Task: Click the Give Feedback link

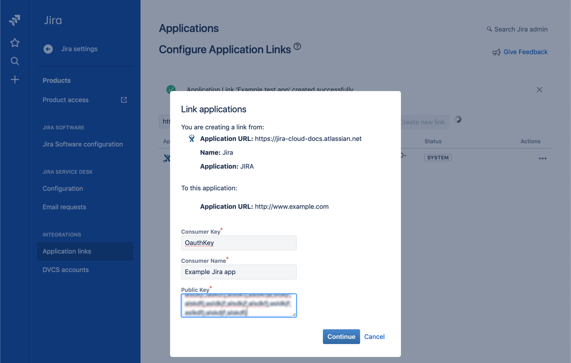Action: click(x=525, y=52)
